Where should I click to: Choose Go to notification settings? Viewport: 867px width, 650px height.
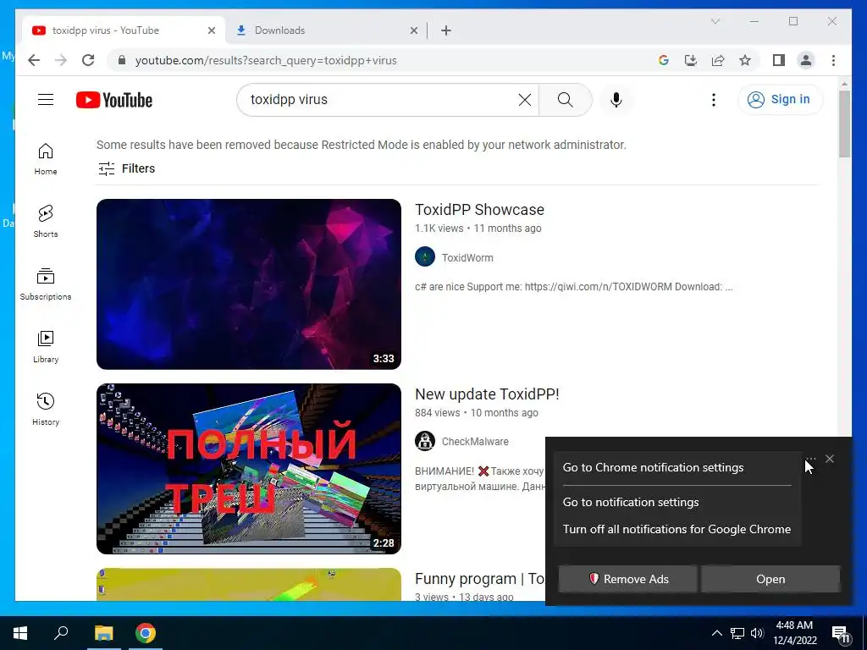coord(630,503)
